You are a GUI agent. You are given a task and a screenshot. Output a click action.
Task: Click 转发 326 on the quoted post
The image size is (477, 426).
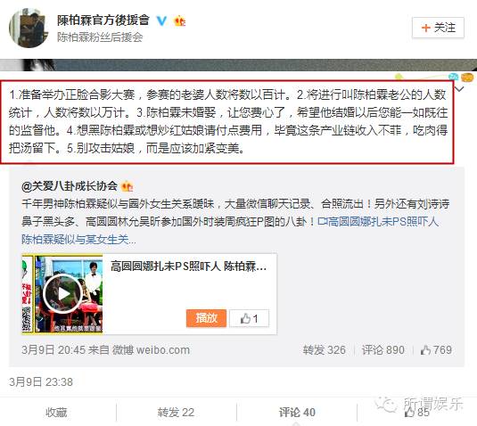325,350
